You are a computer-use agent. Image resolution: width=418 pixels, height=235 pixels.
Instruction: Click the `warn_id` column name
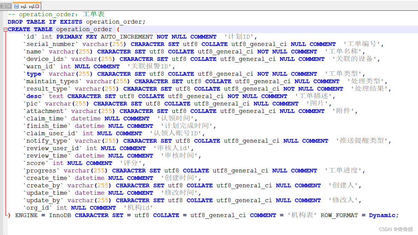[x=39, y=66]
